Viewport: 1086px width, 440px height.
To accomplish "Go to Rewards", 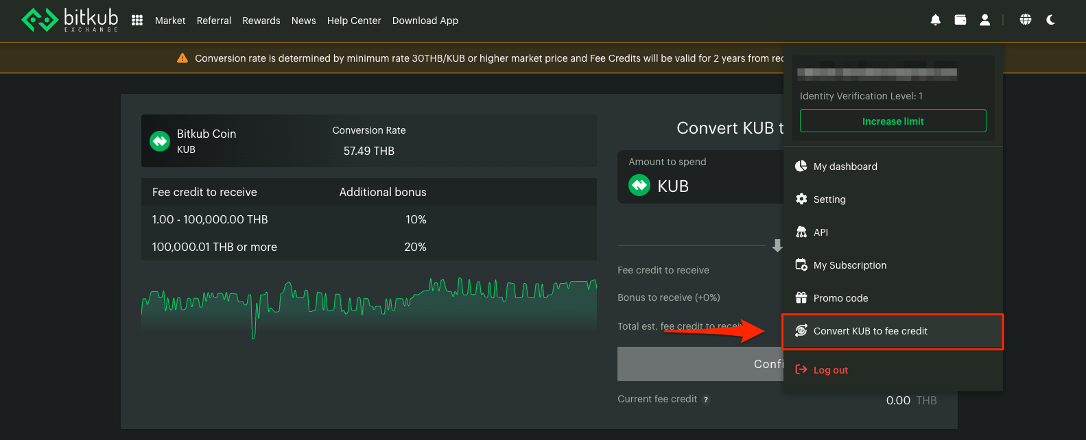I will point(261,21).
